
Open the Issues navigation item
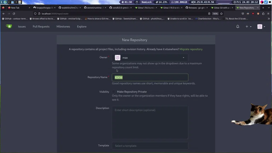click(22, 27)
